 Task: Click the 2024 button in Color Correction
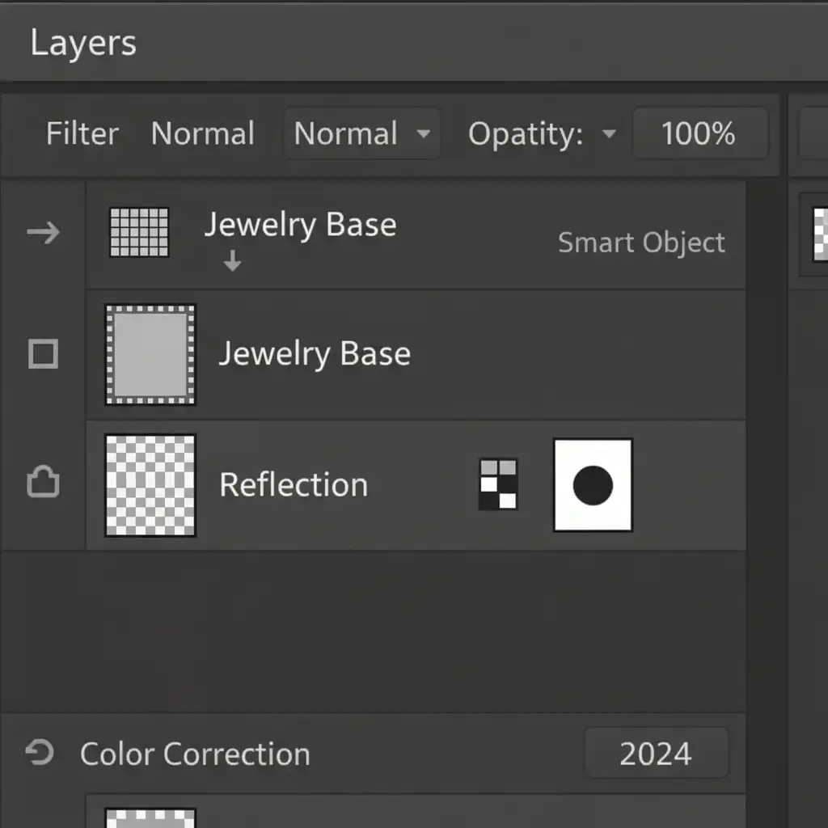[656, 754]
